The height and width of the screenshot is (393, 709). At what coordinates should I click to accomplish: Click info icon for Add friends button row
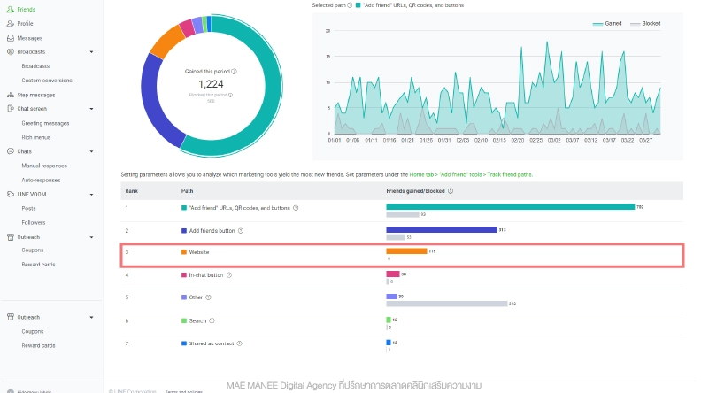coord(241,231)
